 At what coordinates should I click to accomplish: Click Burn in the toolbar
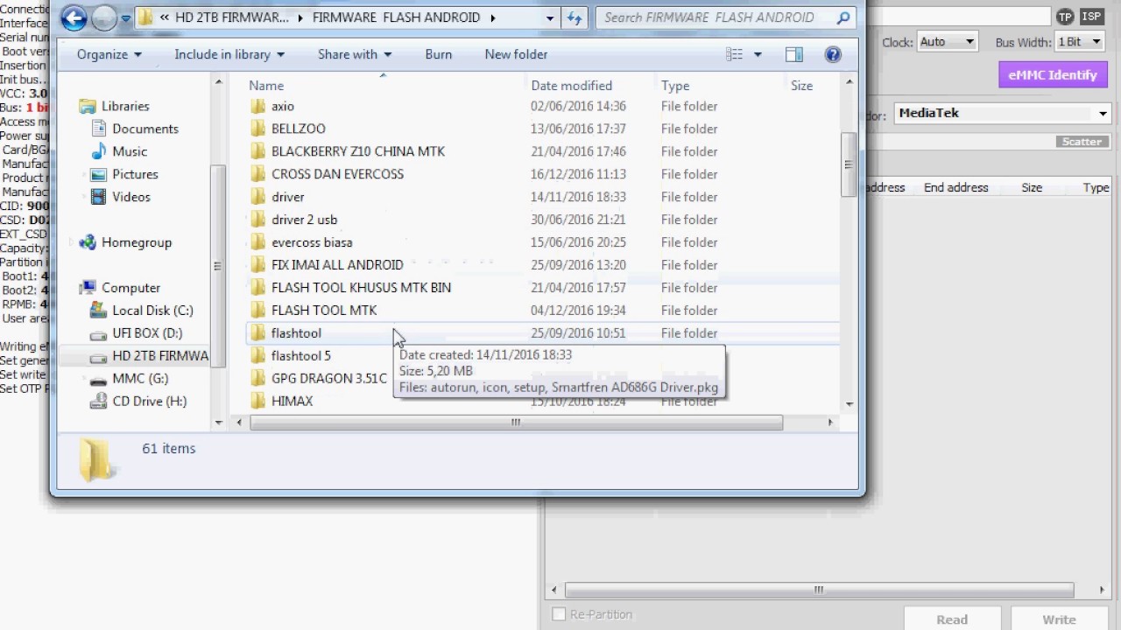(439, 54)
